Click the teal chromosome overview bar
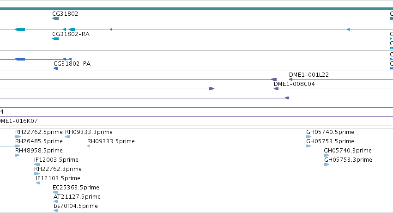 (197, 9)
